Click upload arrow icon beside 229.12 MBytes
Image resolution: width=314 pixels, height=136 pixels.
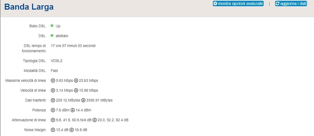[x=53, y=100]
